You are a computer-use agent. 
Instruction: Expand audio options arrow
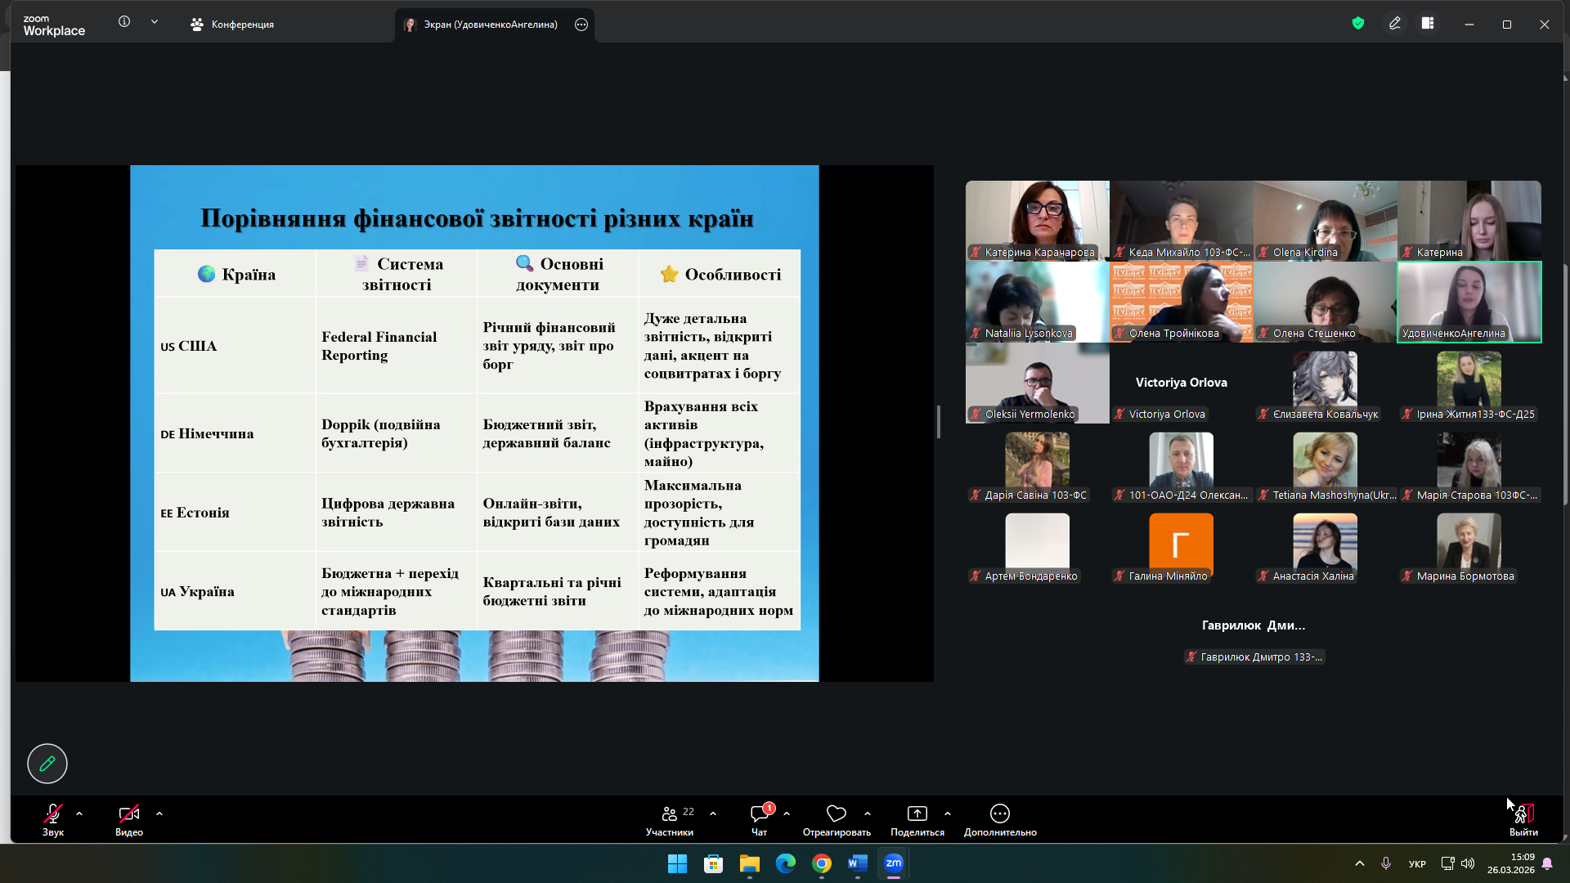79,814
